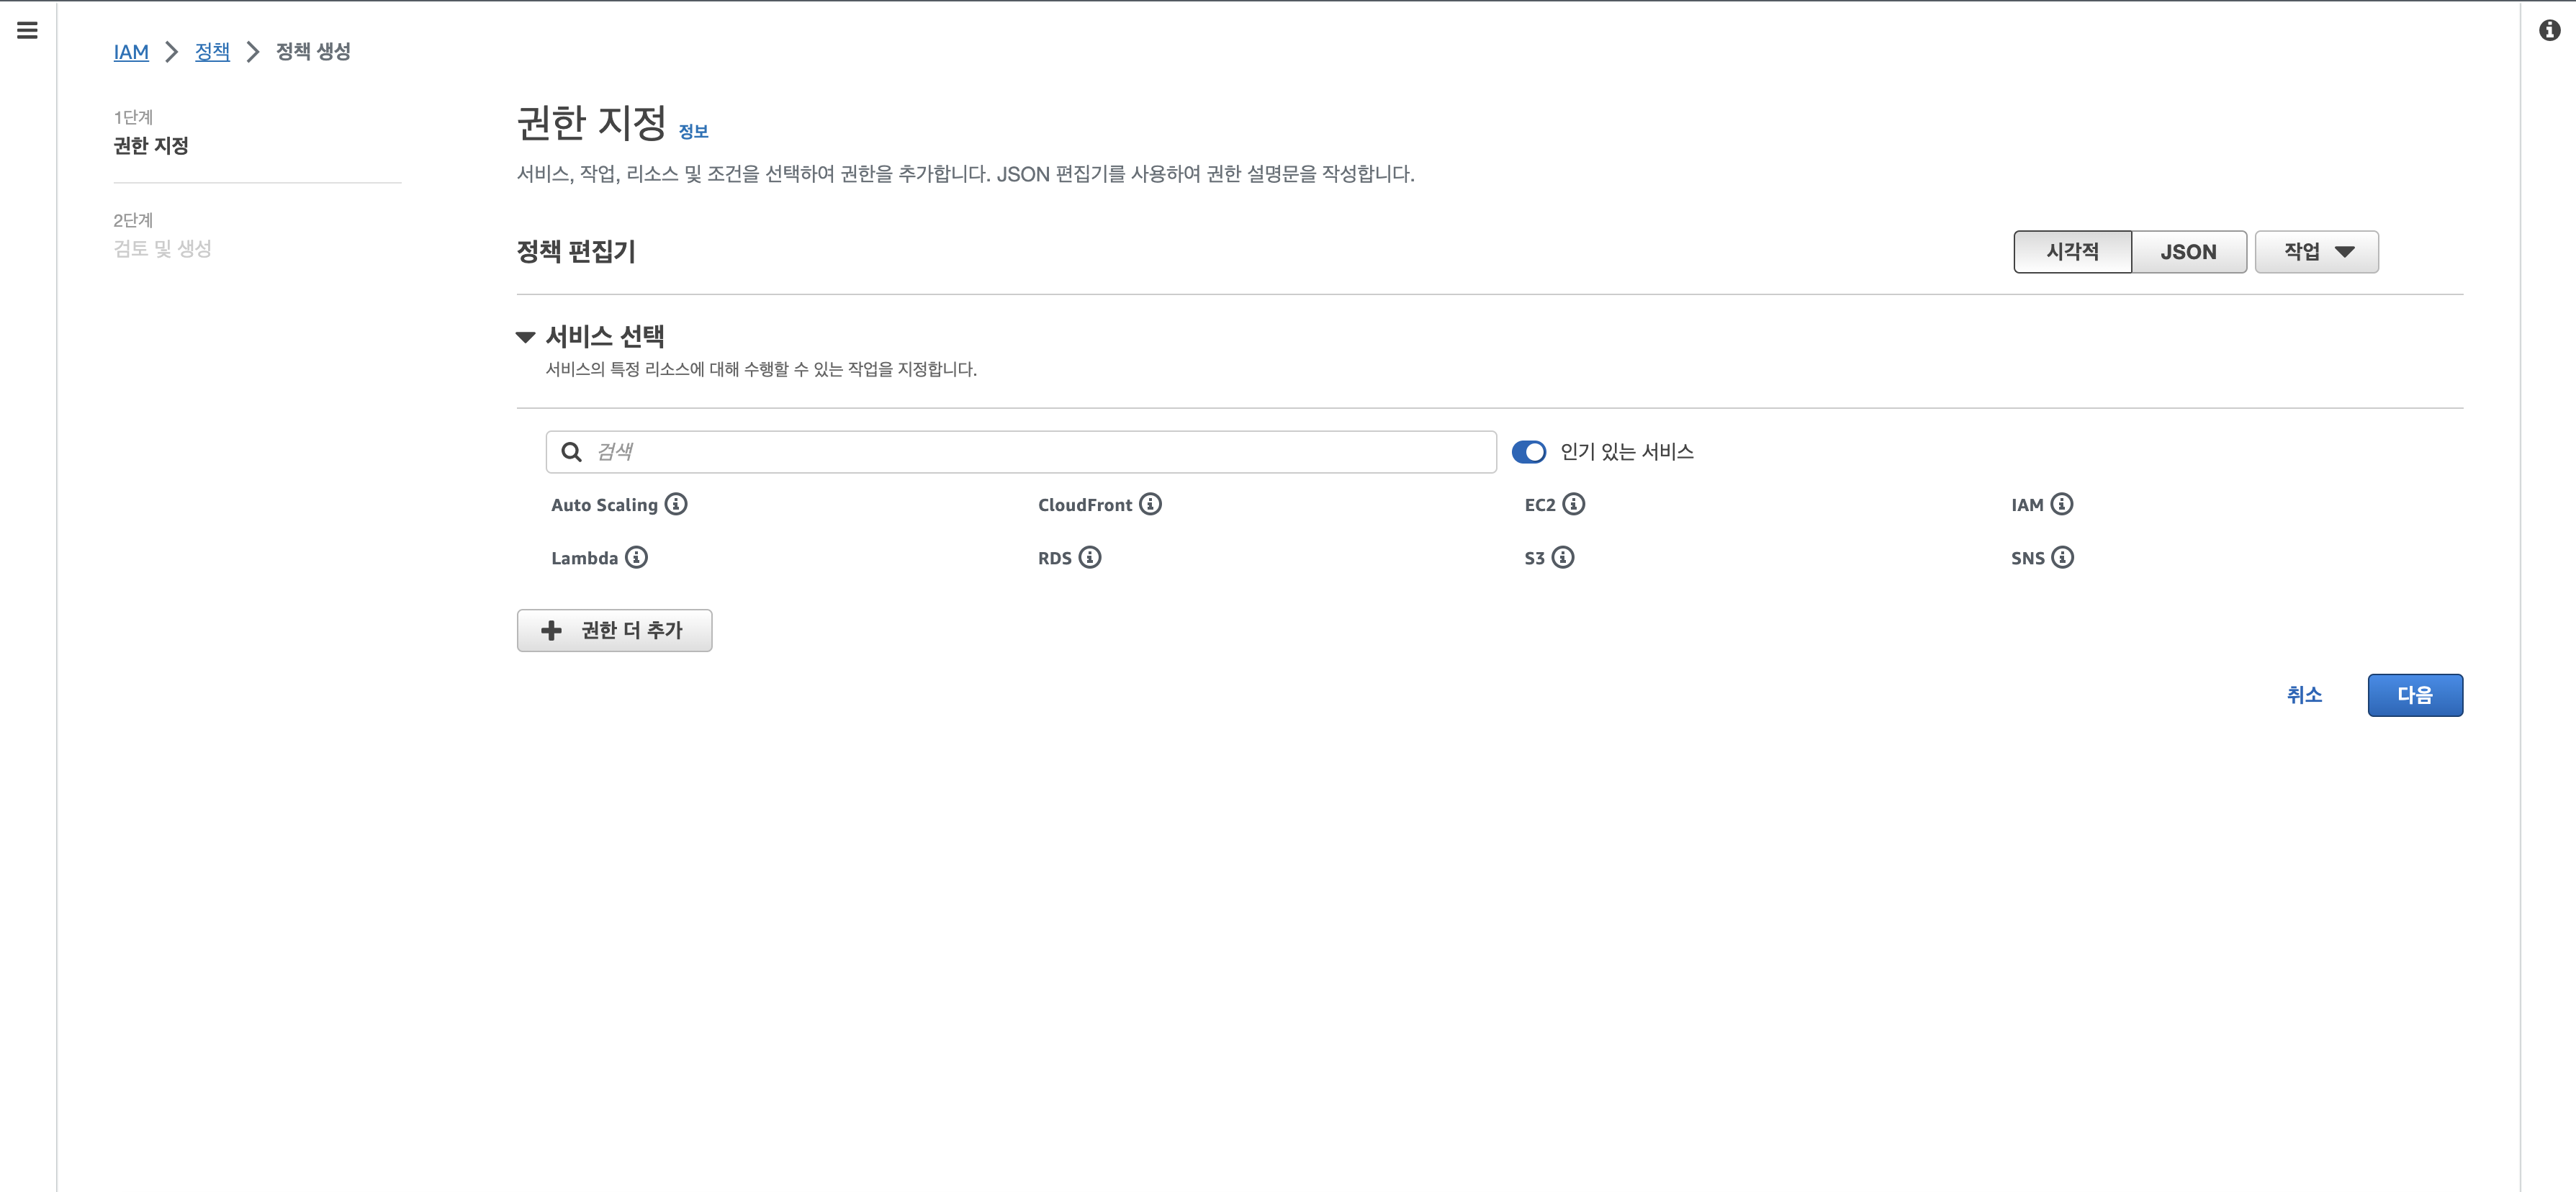Collapse the 서비스 선택 section
This screenshot has height=1192, width=2576.
click(x=525, y=337)
